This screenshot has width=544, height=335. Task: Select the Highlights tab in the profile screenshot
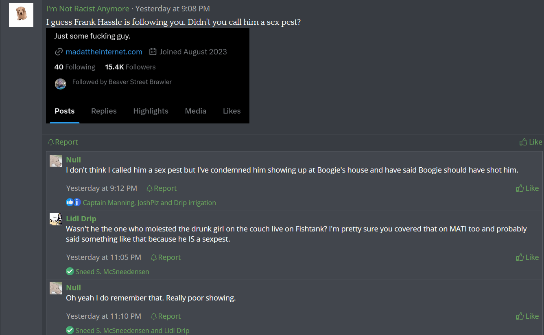pyautogui.click(x=151, y=111)
